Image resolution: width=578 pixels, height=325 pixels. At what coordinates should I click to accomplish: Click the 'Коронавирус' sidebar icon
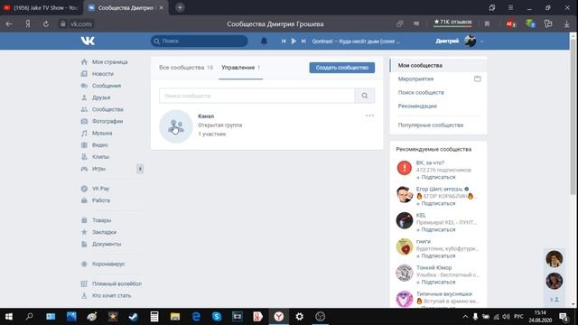[x=84, y=264]
